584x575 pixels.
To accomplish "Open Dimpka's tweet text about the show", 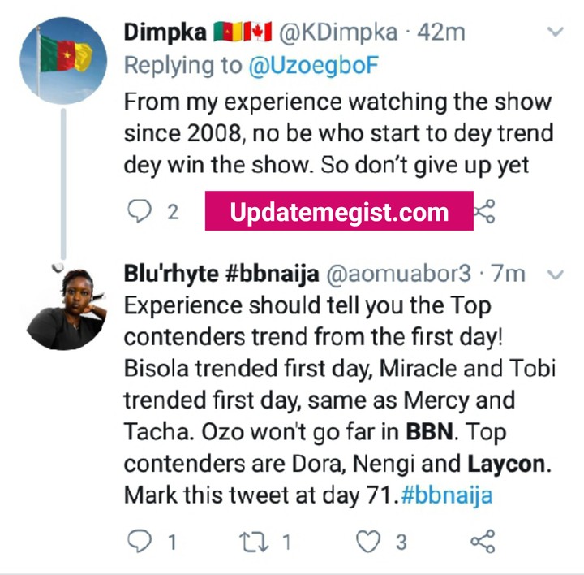I will click(x=337, y=135).
